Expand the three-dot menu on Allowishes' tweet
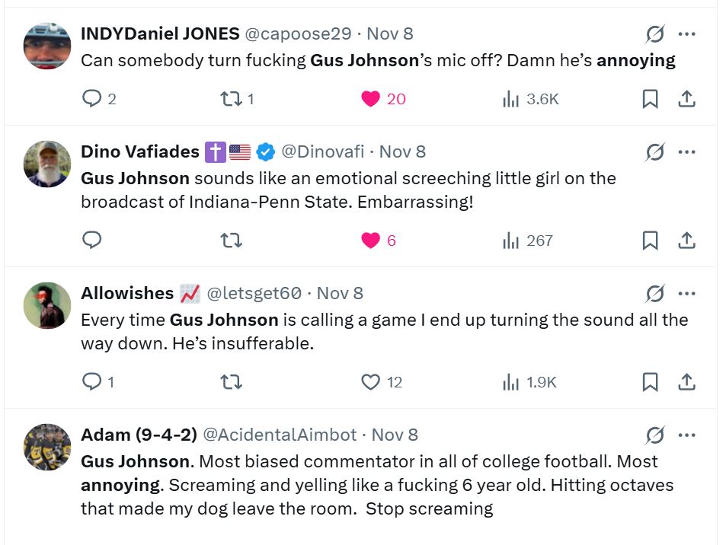This screenshot has height=545, width=726. click(687, 293)
